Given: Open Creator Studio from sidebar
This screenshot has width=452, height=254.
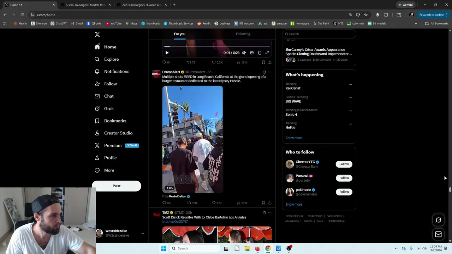Looking at the screenshot, I should [x=114, y=133].
